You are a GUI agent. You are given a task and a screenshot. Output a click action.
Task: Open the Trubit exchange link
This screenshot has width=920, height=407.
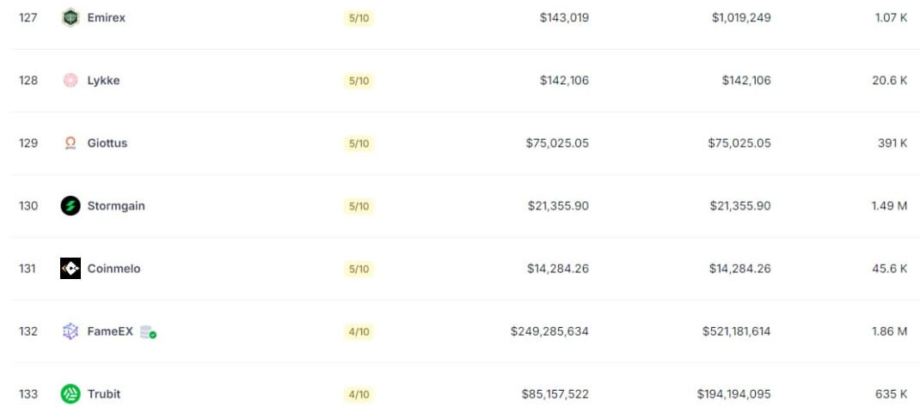(104, 393)
